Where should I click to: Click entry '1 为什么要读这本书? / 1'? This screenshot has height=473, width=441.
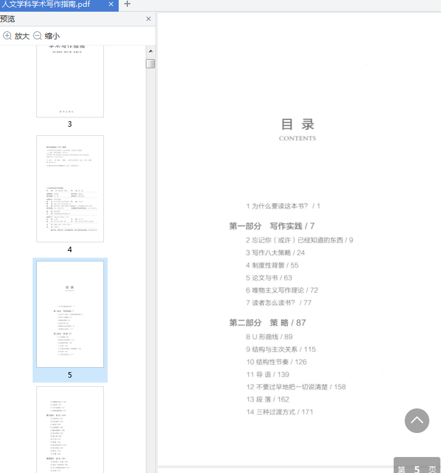283,206
